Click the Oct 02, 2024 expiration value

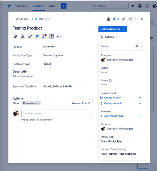(x=58, y=87)
